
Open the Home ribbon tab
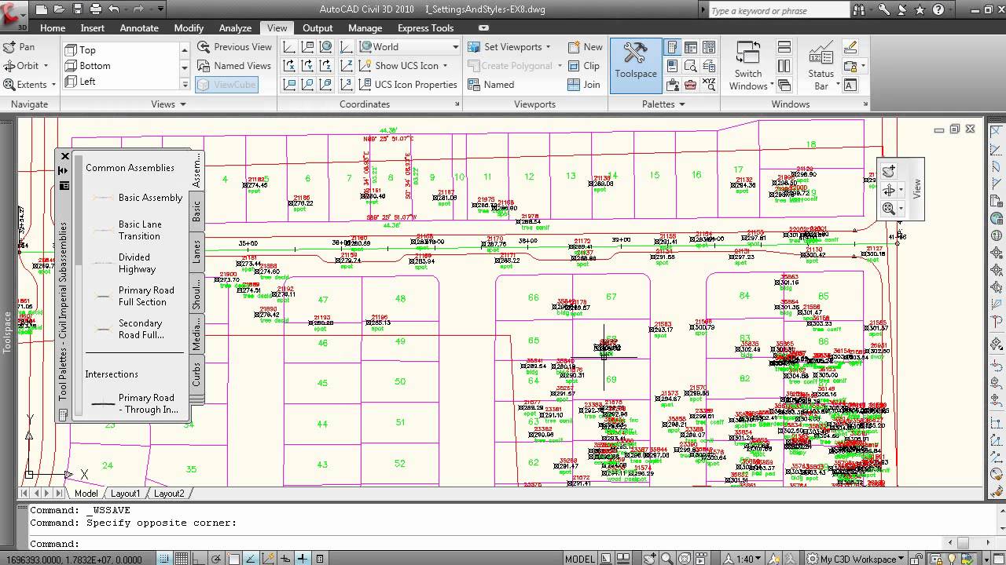[x=53, y=27]
